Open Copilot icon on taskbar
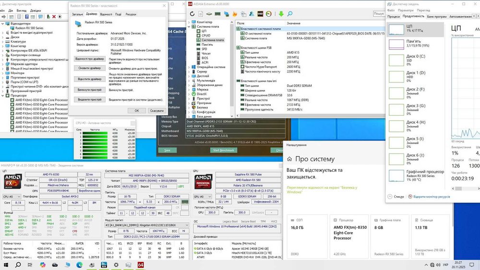The height and width of the screenshot is (270, 480). [x=43, y=265]
